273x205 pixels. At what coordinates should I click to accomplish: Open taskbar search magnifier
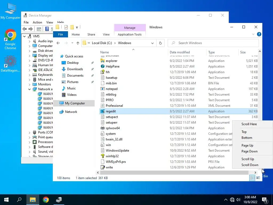pos(19,200)
